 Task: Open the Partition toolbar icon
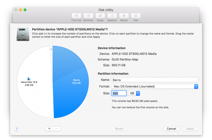(88, 16)
